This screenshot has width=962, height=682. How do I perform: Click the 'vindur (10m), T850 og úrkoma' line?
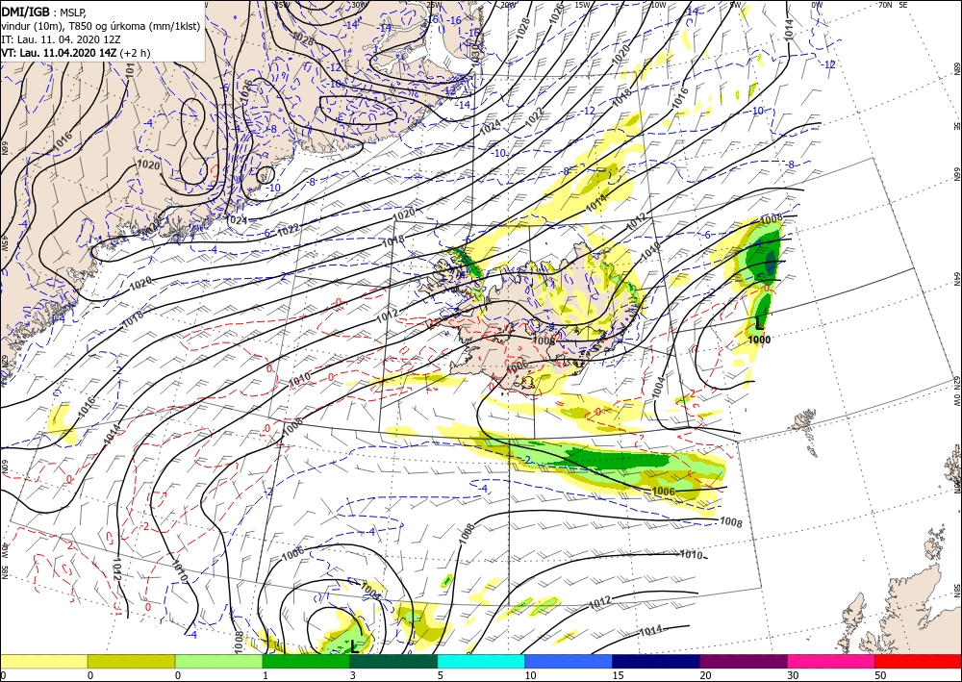[x=101, y=26]
